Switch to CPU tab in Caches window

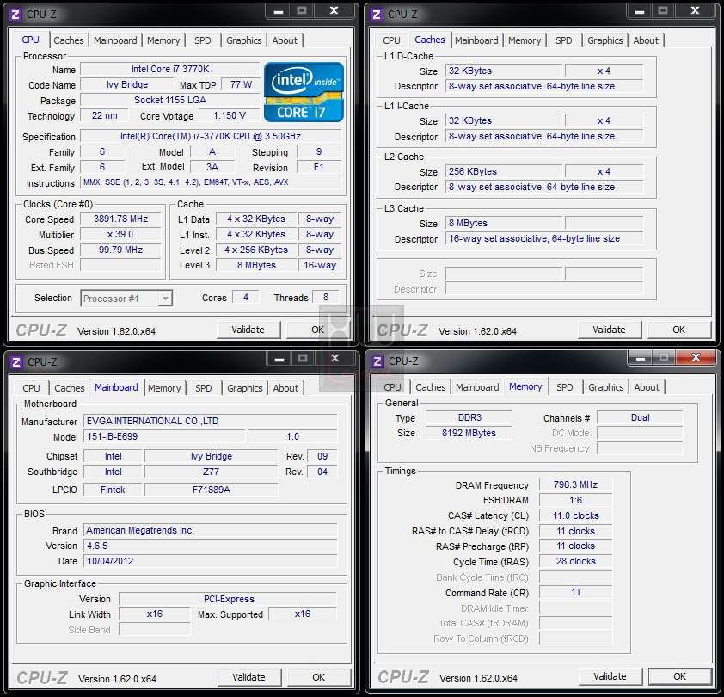pos(391,40)
